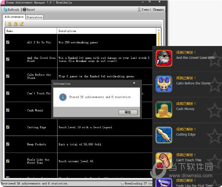Uncheck Calm Before the Storm checkbox
Image resolution: width=222 pixels, height=187 pixels.
pyautogui.click(x=8, y=76)
